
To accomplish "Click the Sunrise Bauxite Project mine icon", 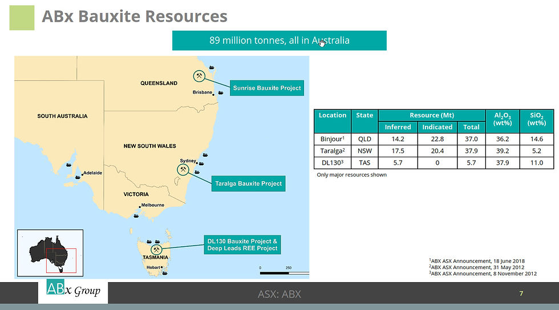I will pyautogui.click(x=199, y=76).
